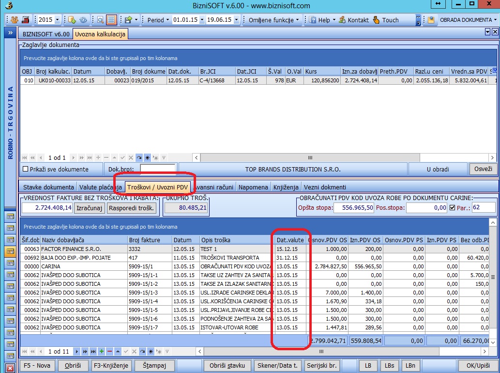Open the year 2015 dropdown

click(57, 20)
